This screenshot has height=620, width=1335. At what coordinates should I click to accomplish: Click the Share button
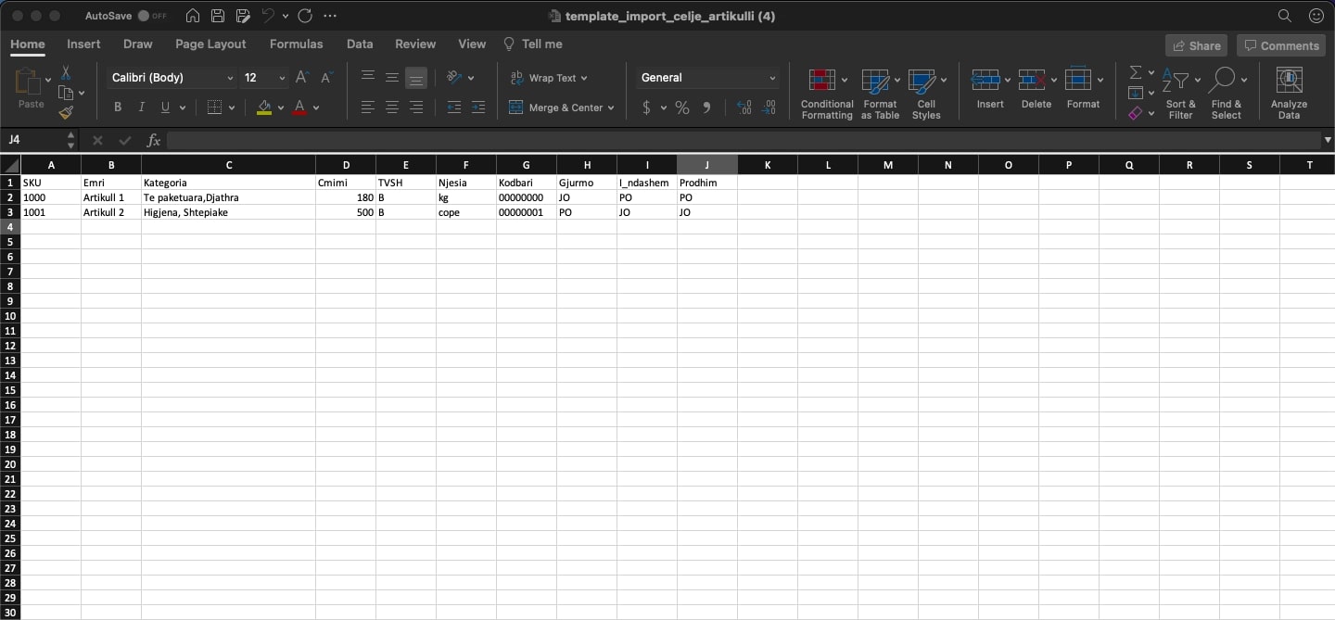click(x=1196, y=45)
